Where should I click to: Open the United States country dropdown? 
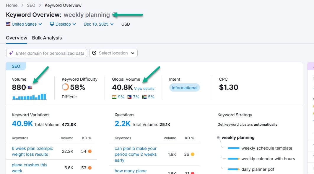(24, 24)
